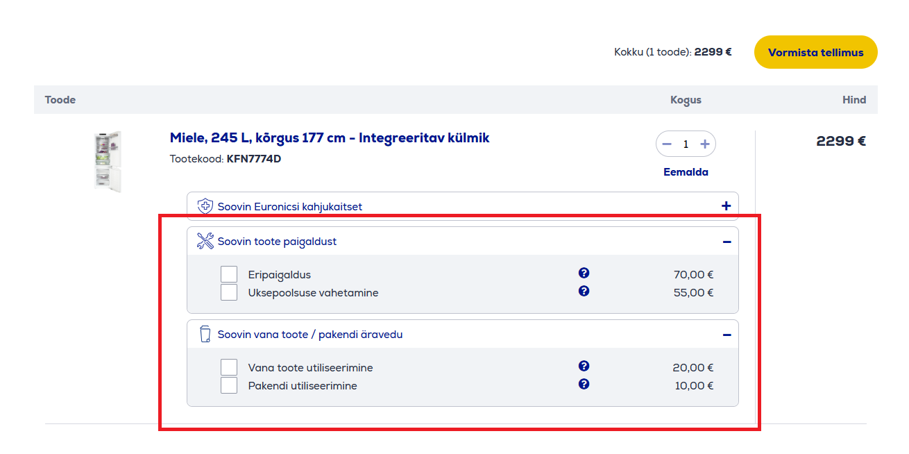This screenshot has width=909, height=454.
Task: Click the Pakendi utiliseerimine label text
Action: click(303, 386)
